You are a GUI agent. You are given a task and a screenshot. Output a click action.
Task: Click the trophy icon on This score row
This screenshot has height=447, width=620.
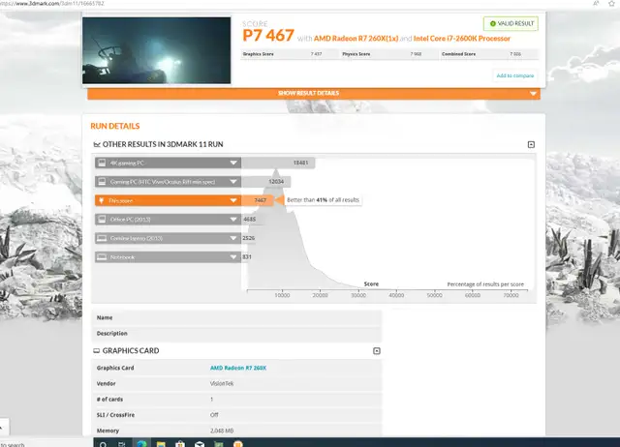(101, 200)
